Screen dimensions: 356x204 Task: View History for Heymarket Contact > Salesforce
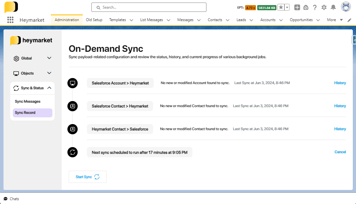(340, 129)
